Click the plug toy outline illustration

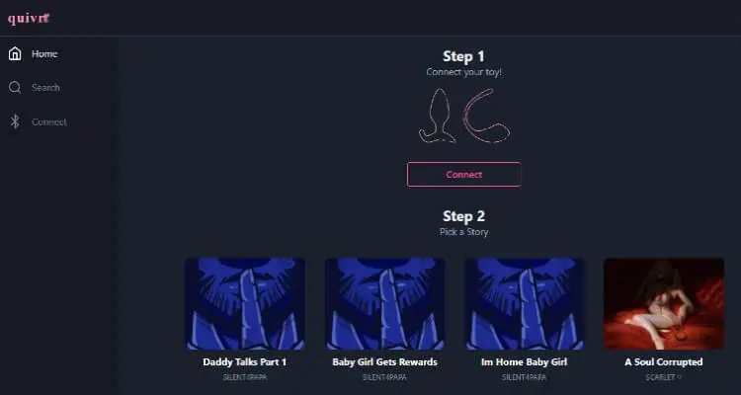pos(438,116)
